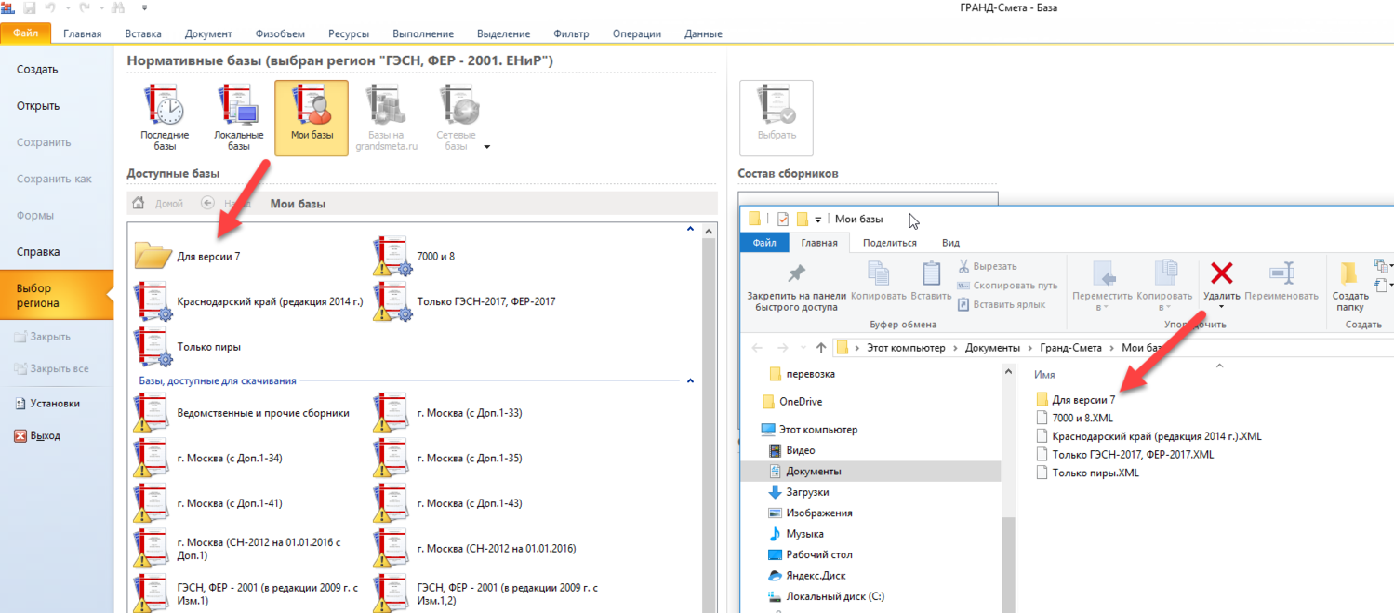Select г. Москва (с Доп.1-34) base
The width and height of the screenshot is (1394, 613).
tap(208, 458)
